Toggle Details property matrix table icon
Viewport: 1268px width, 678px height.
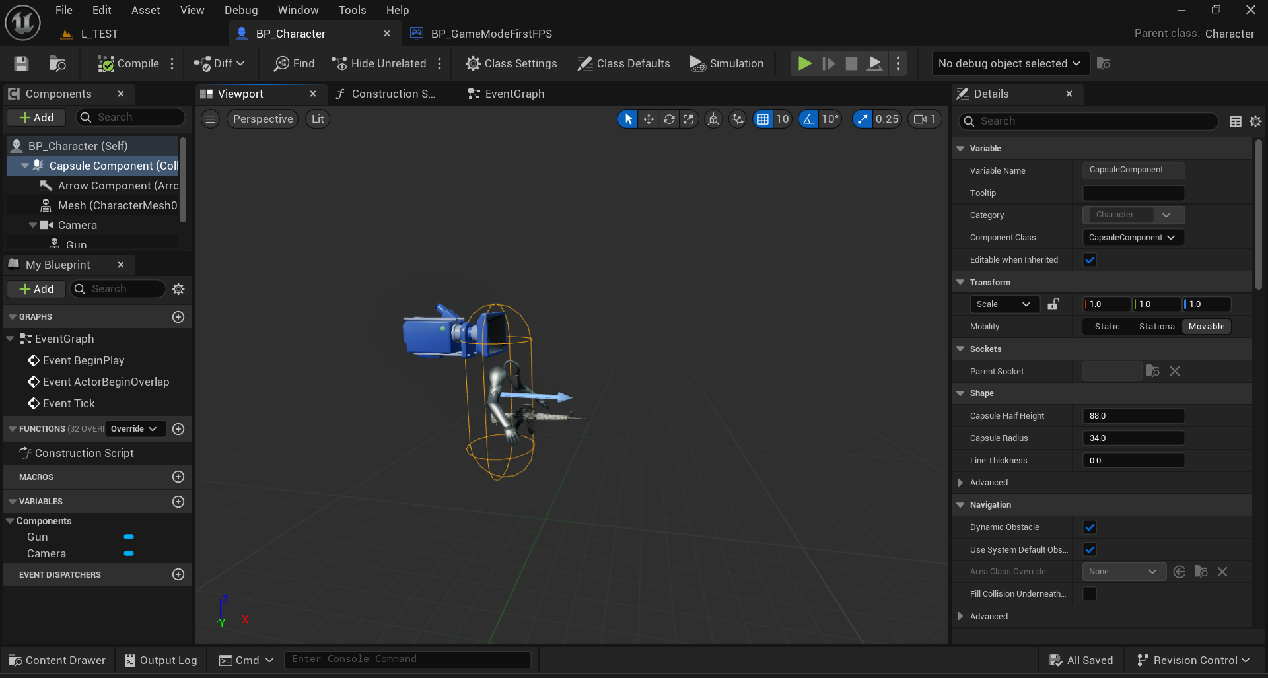[1236, 121]
